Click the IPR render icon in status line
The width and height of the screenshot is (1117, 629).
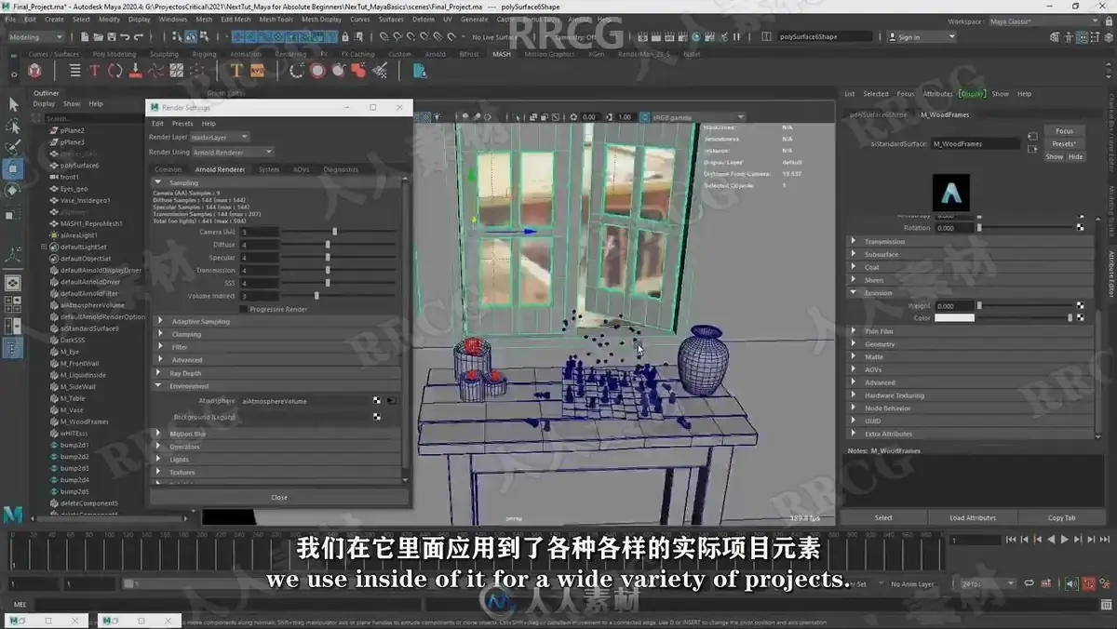671,37
